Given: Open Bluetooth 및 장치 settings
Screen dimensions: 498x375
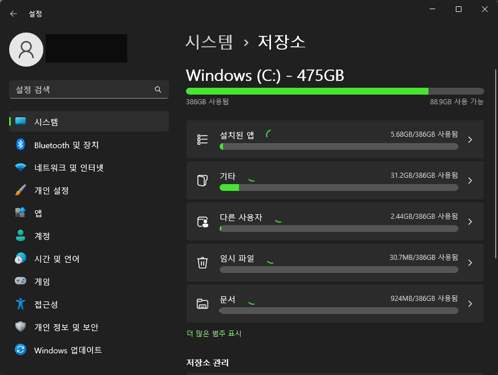Looking at the screenshot, I should click(89, 145).
